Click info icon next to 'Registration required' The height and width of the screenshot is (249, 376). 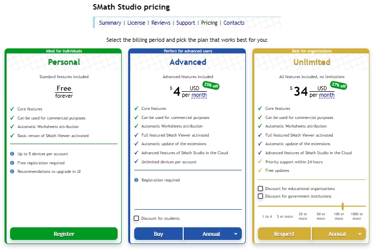pyautogui.click(x=136, y=180)
